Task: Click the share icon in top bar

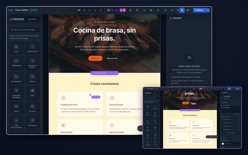Action: point(144,10)
